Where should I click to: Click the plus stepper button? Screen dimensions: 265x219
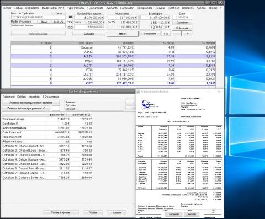coord(187,34)
